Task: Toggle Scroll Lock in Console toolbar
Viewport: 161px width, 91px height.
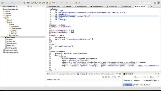Action: (x=106, y=77)
